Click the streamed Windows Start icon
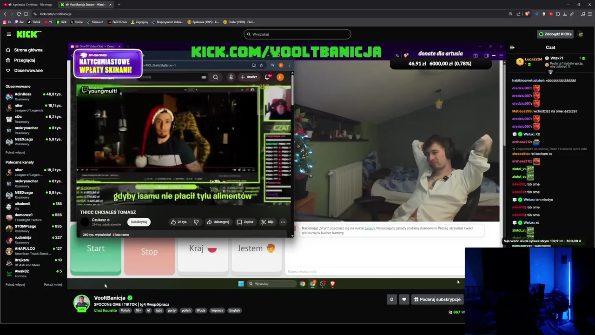The height and width of the screenshot is (335, 595). (x=241, y=283)
